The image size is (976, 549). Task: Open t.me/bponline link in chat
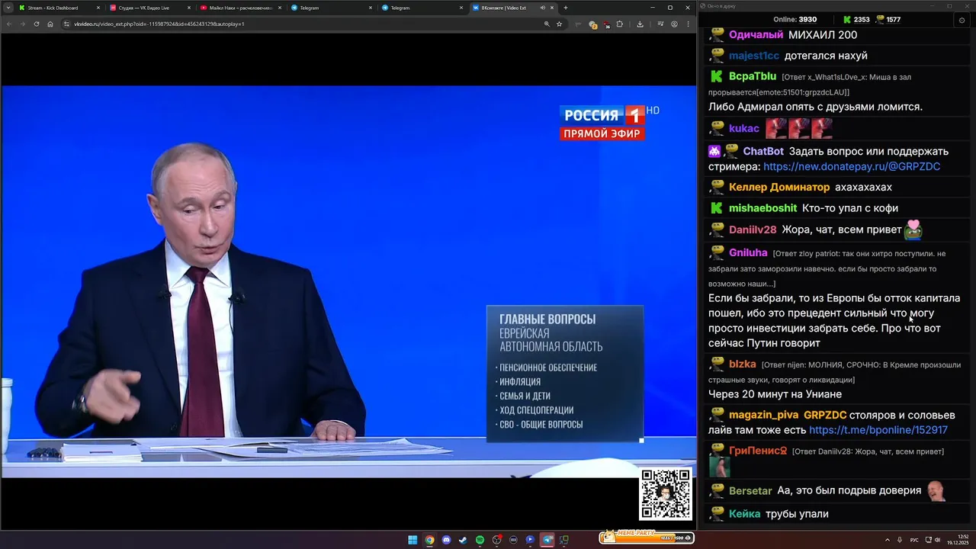coord(878,430)
